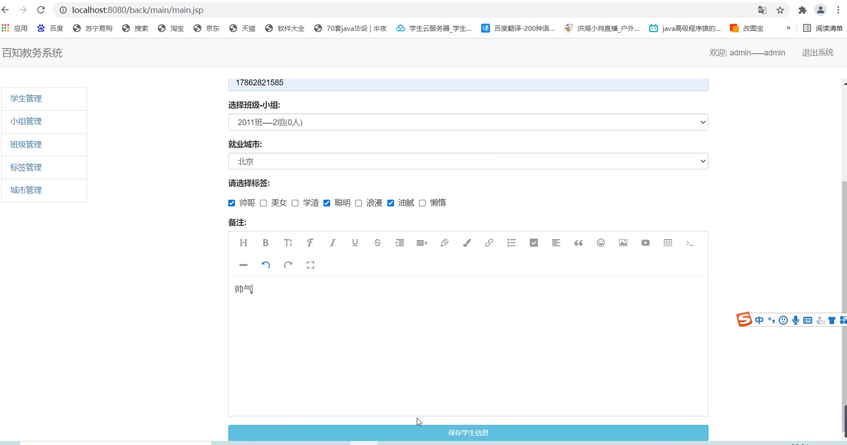Uncheck the 聪明 tag checkbox

pyautogui.click(x=327, y=203)
